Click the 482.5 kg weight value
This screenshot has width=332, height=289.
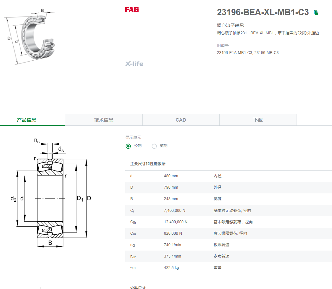click(x=171, y=268)
